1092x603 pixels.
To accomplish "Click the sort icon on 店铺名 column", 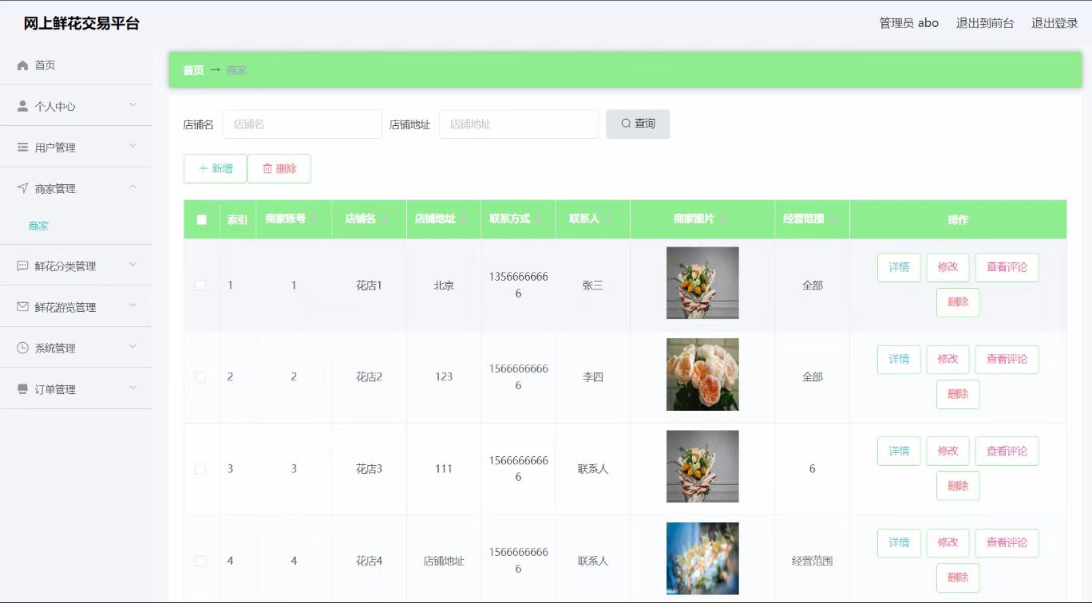I will pos(384,219).
